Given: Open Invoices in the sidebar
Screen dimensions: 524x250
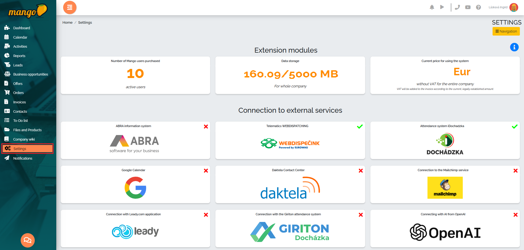Looking at the screenshot, I should point(20,102).
